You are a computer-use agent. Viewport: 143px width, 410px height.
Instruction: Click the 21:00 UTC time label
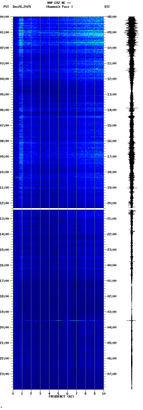coord(112,219)
